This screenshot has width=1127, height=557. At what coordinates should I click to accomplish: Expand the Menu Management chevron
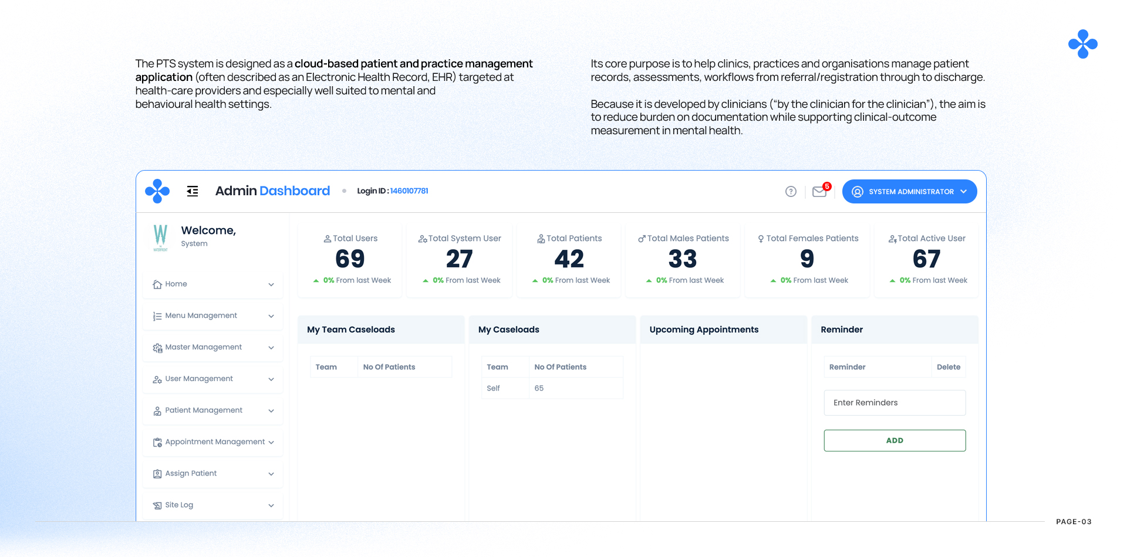point(271,316)
